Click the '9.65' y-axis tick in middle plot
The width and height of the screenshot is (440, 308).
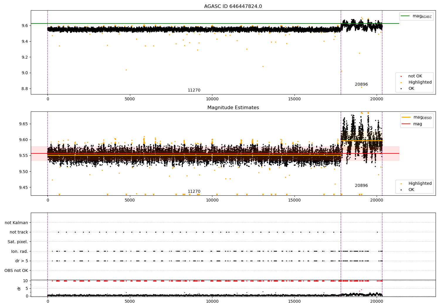[24, 124]
